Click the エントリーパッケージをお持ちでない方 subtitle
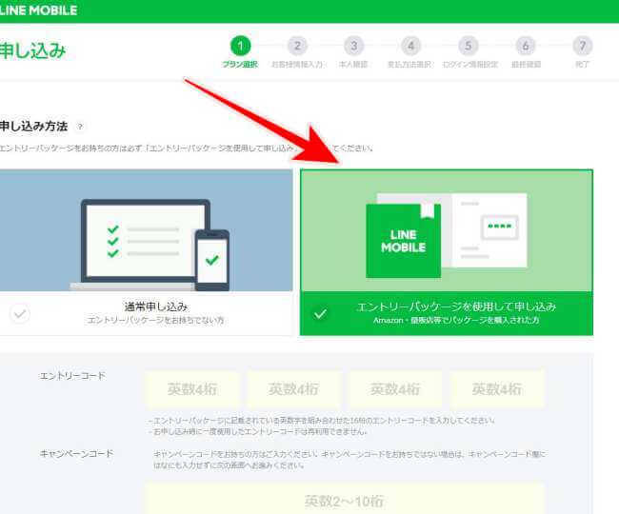The image size is (619, 514). 156,321
